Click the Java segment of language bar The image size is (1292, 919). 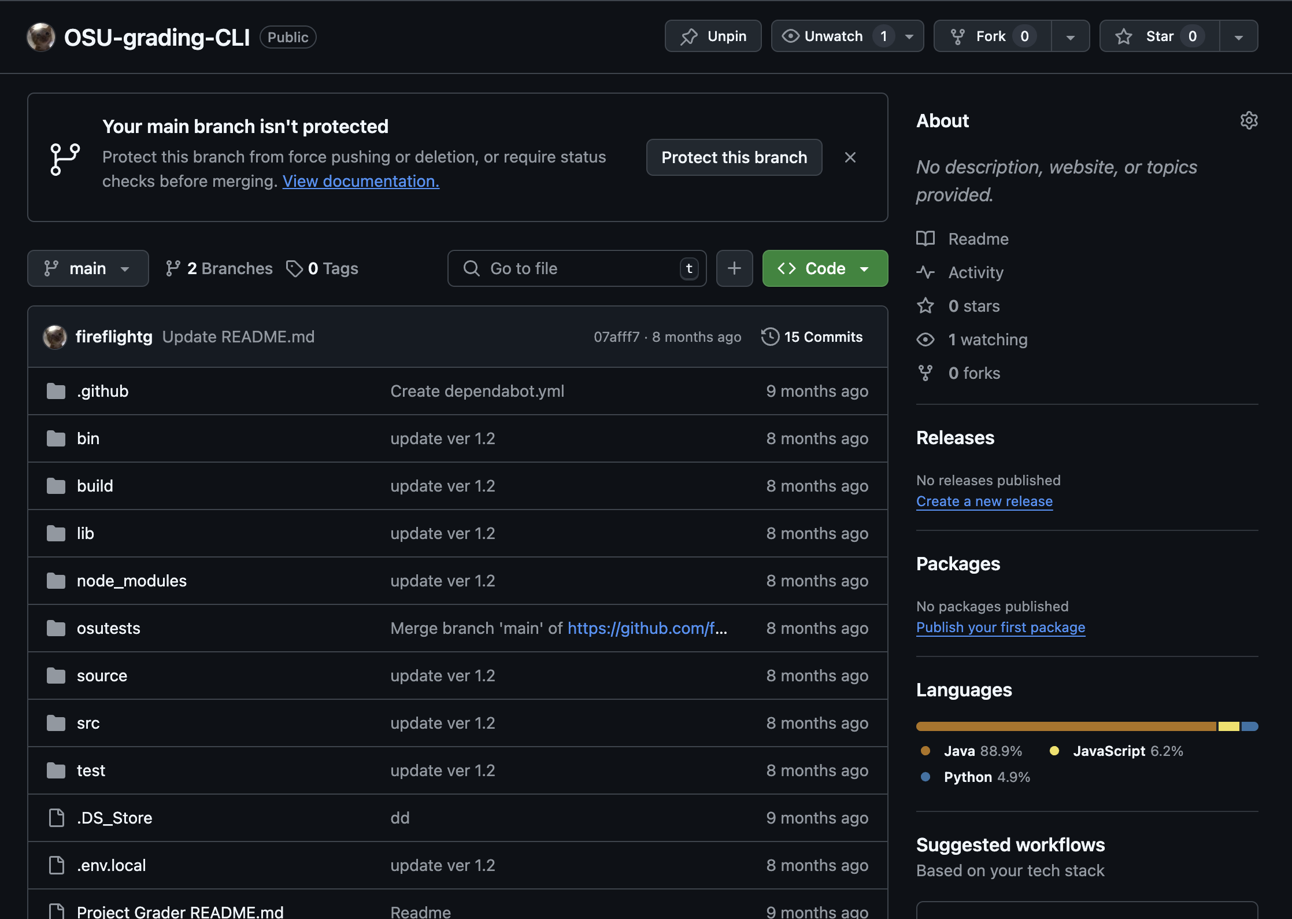tap(1066, 726)
